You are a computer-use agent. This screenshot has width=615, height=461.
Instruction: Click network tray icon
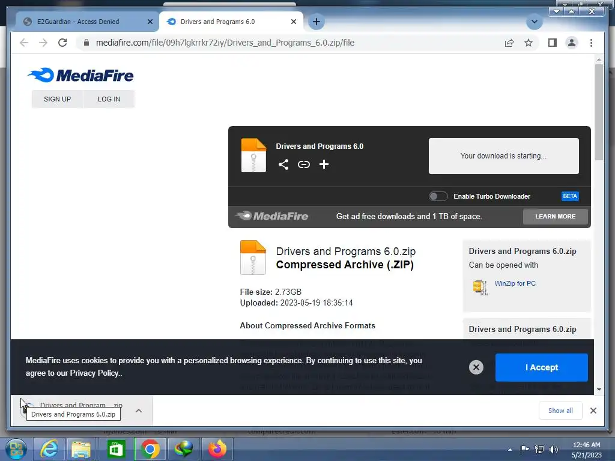pyautogui.click(x=539, y=449)
